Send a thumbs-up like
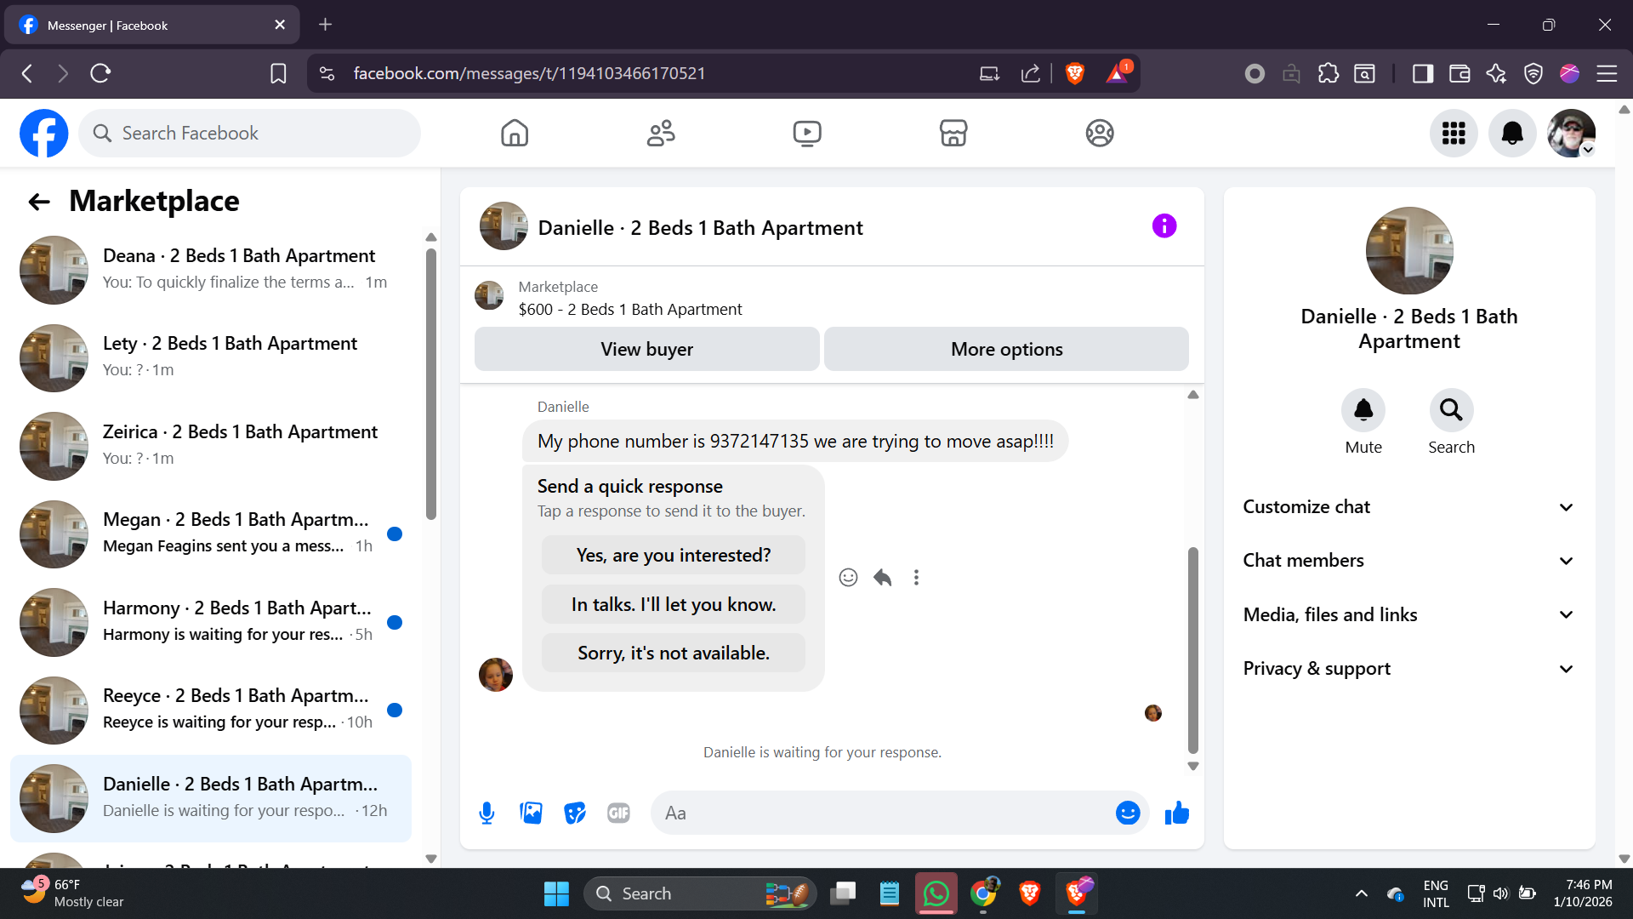1633x919 pixels. click(x=1177, y=813)
